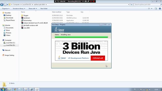Select Desktop under Favorites

click(7, 15)
